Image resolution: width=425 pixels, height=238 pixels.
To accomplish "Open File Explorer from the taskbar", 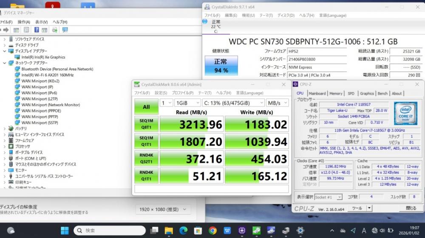I will tap(169, 230).
